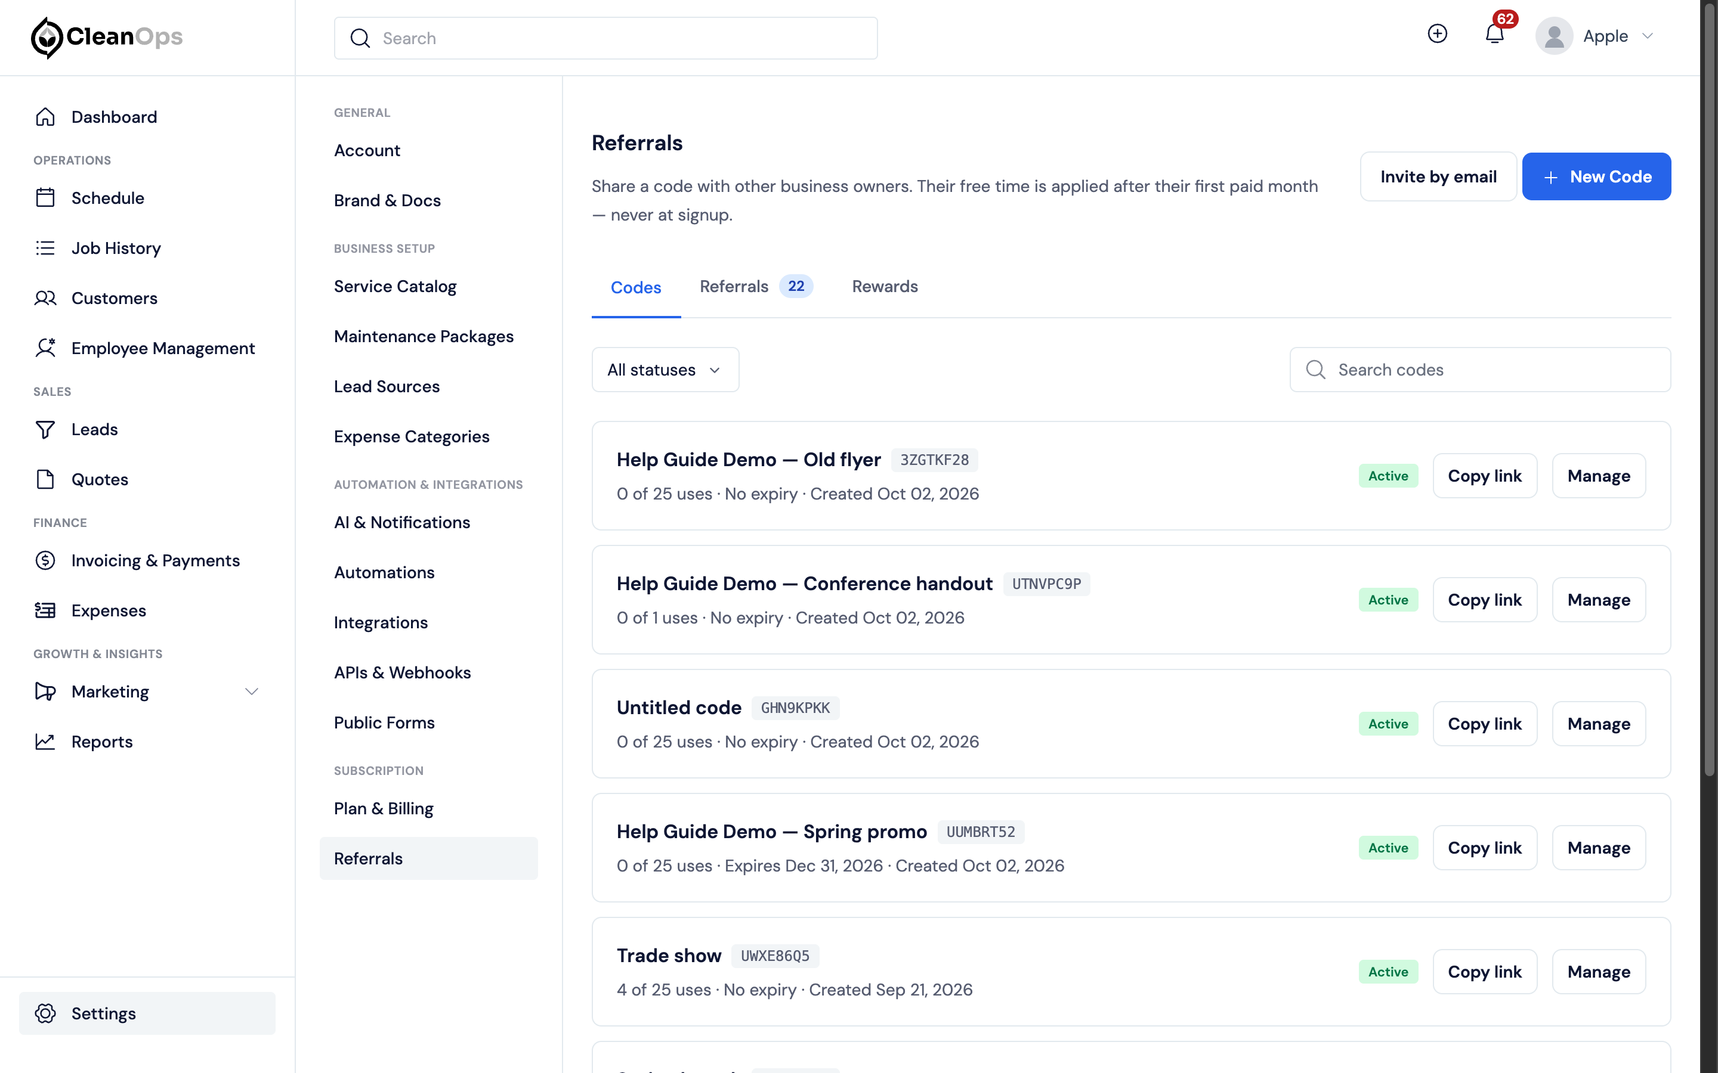Click the Quotes document icon
Viewport: 1718px width, 1073px height.
coord(45,480)
